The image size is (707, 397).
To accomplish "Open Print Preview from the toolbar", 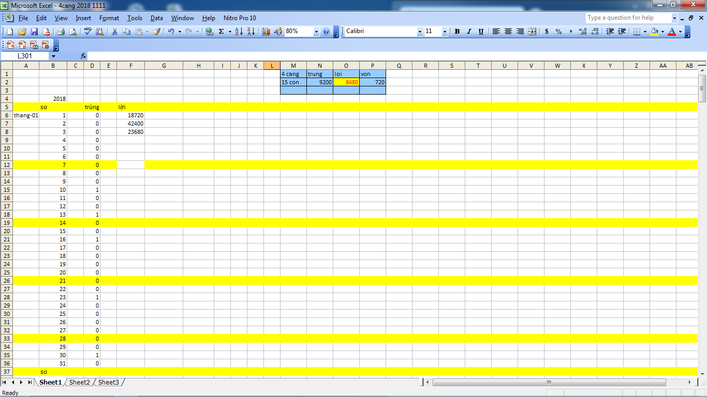I will point(73,32).
